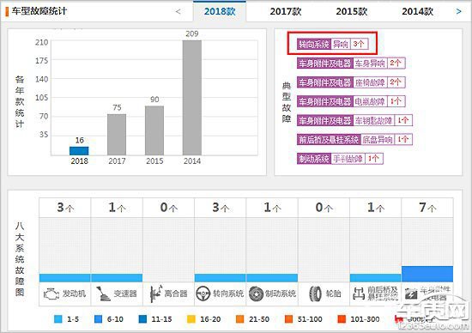This screenshot has width=472, height=333.
Task: Click the 16-20 yellow legend swatch
Action: [x=191, y=319]
